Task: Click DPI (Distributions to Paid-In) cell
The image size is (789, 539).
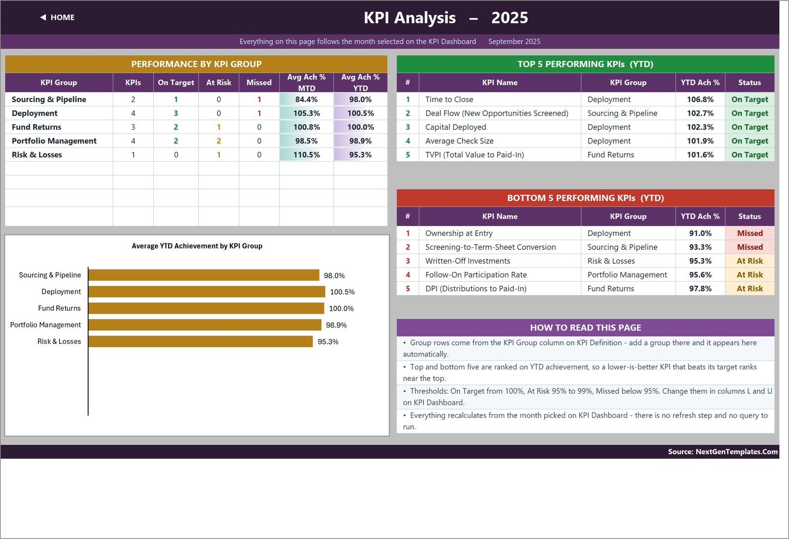Action: (x=500, y=289)
